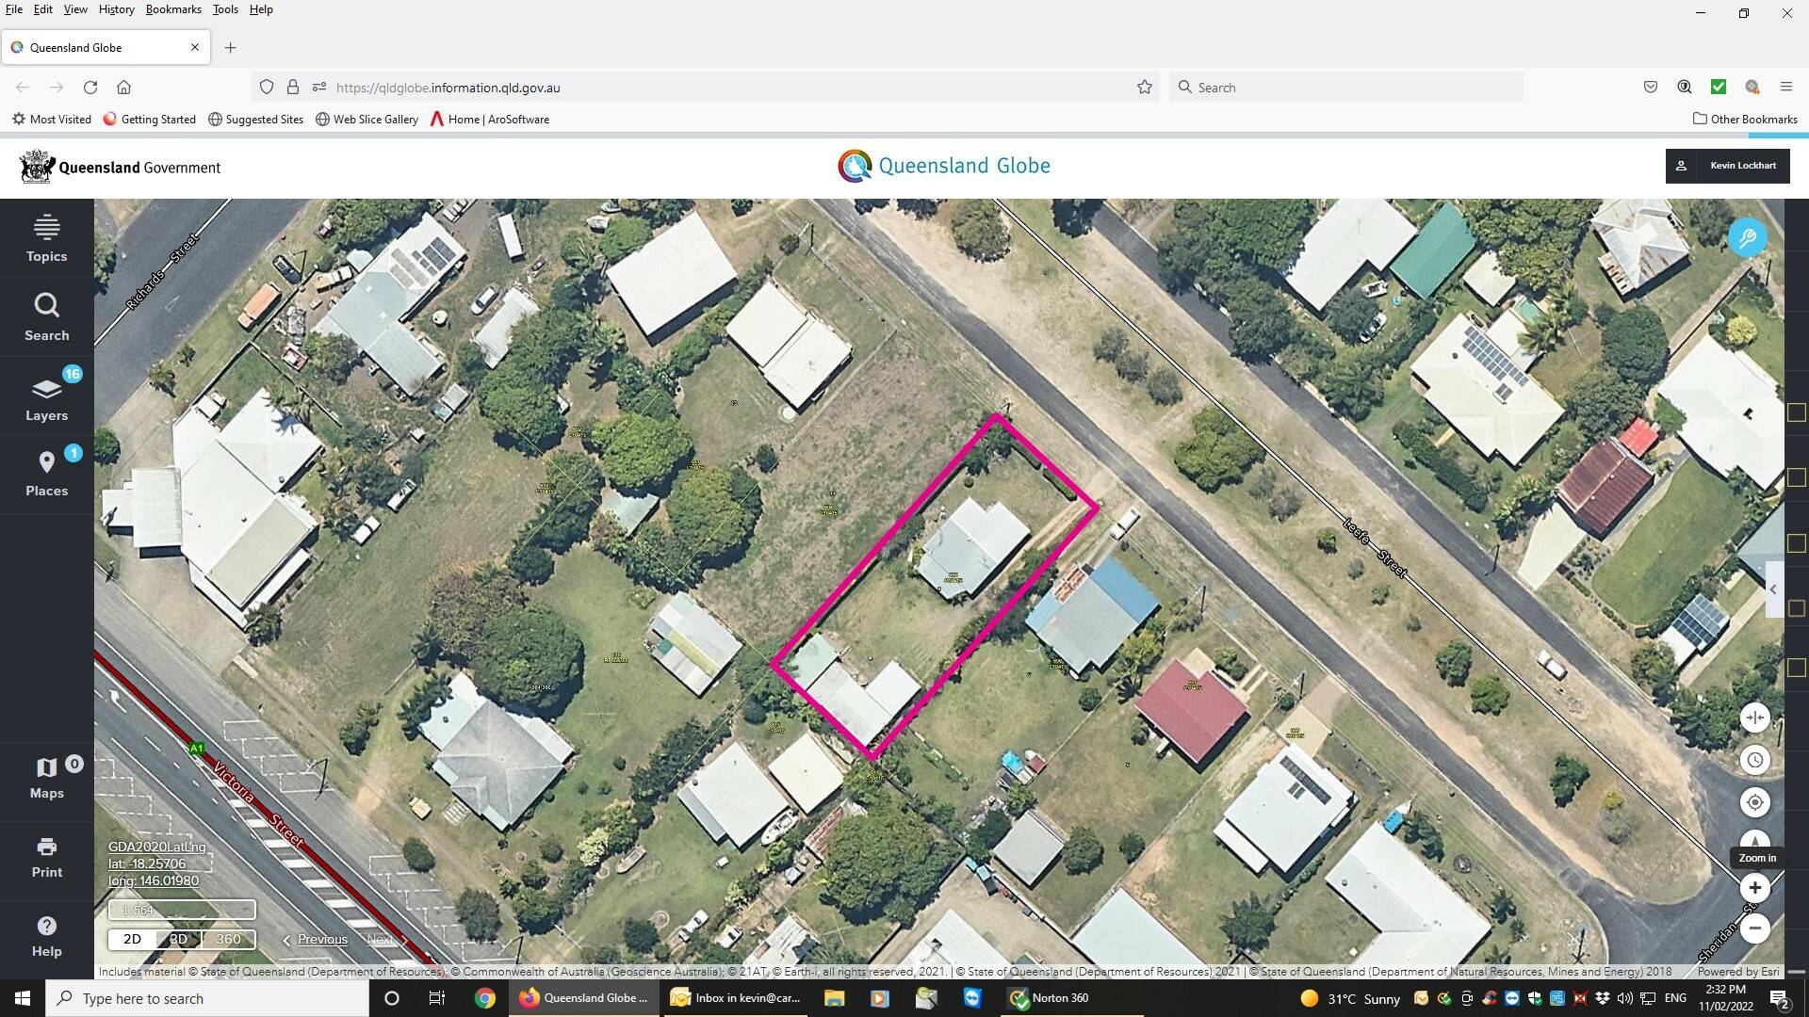Open the Bookmarks menu
This screenshot has height=1017, width=1809.
point(173,9)
